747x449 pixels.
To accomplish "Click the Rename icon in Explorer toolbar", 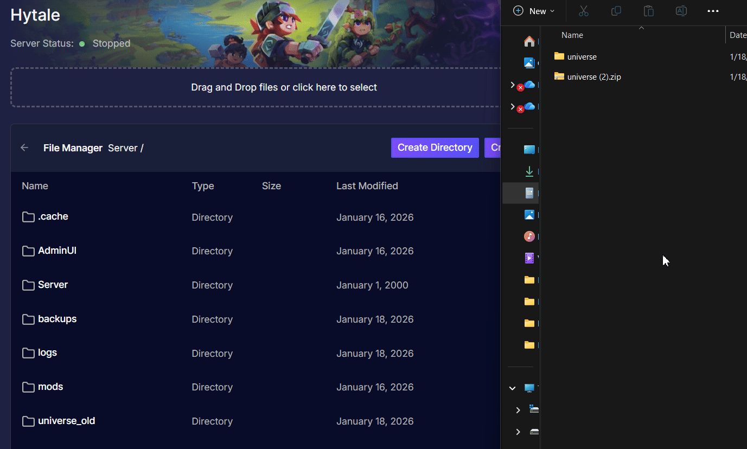I will tap(681, 11).
